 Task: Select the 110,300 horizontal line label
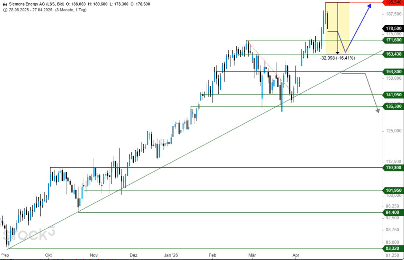click(x=393, y=168)
